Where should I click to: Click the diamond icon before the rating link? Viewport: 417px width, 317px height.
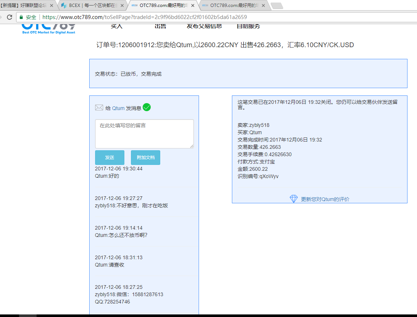pos(294,199)
